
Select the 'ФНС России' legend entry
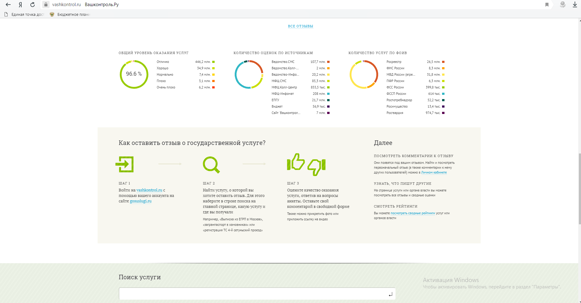[416, 68]
